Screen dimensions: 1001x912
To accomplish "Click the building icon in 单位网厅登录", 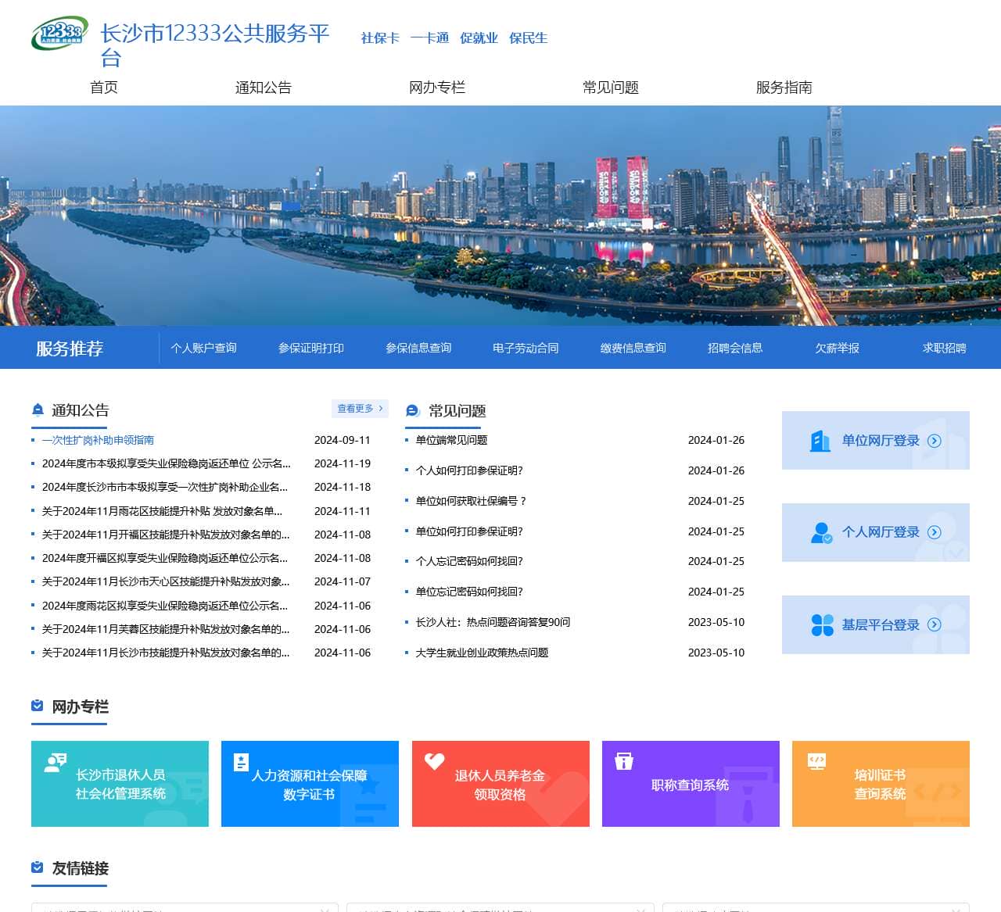I will [820, 441].
